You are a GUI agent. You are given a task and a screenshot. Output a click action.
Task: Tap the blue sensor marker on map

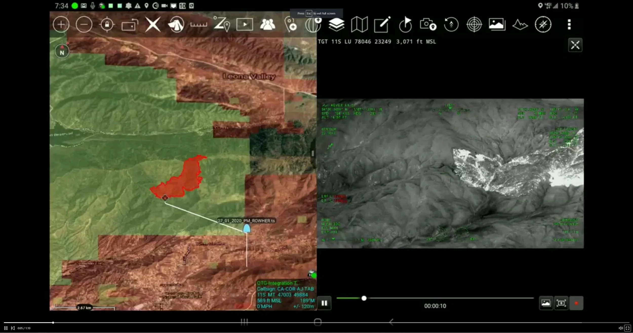[x=247, y=228]
